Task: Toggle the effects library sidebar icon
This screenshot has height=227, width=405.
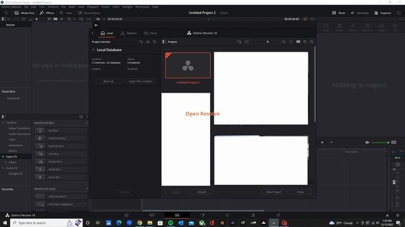Action: click(4, 117)
